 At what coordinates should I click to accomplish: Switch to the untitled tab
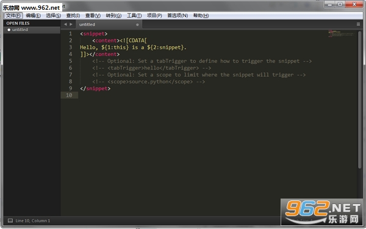pos(109,24)
